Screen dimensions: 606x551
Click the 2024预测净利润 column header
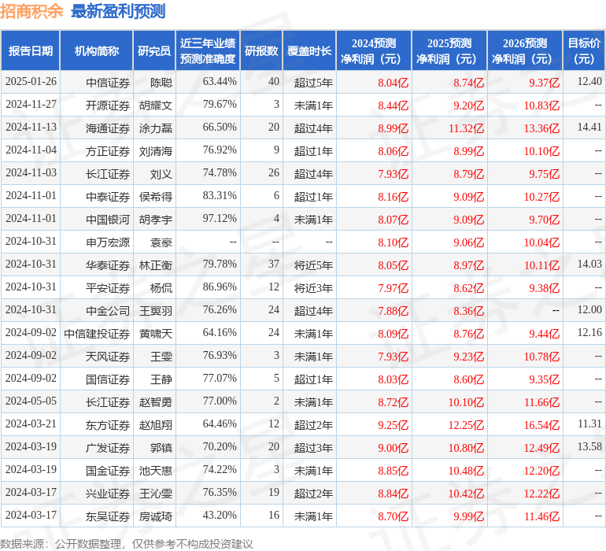click(374, 51)
